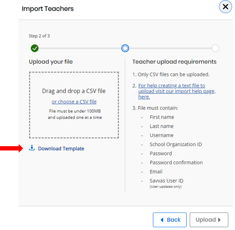Viewport: 235px width, 230px height.
Task: Go to previous step with Back button
Action: coord(170,220)
